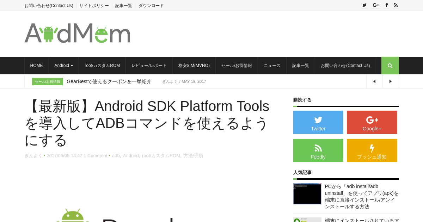Subscribe via the green Feedly tile
This screenshot has height=222, width=423.
pos(318,150)
